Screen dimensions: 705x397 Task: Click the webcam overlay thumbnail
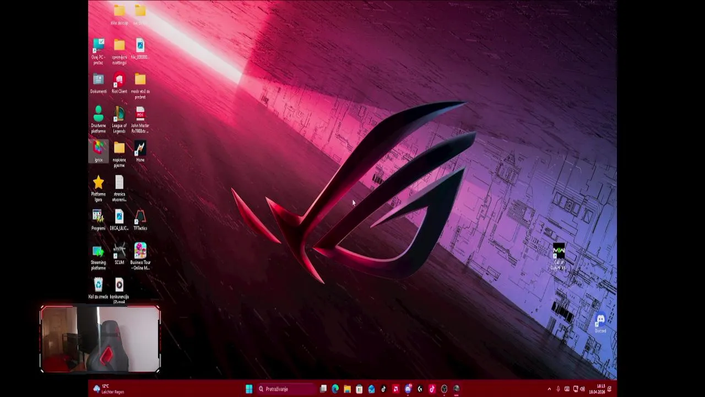100,339
